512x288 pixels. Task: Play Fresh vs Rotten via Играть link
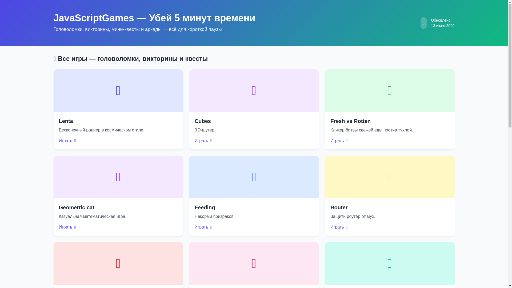(339, 141)
